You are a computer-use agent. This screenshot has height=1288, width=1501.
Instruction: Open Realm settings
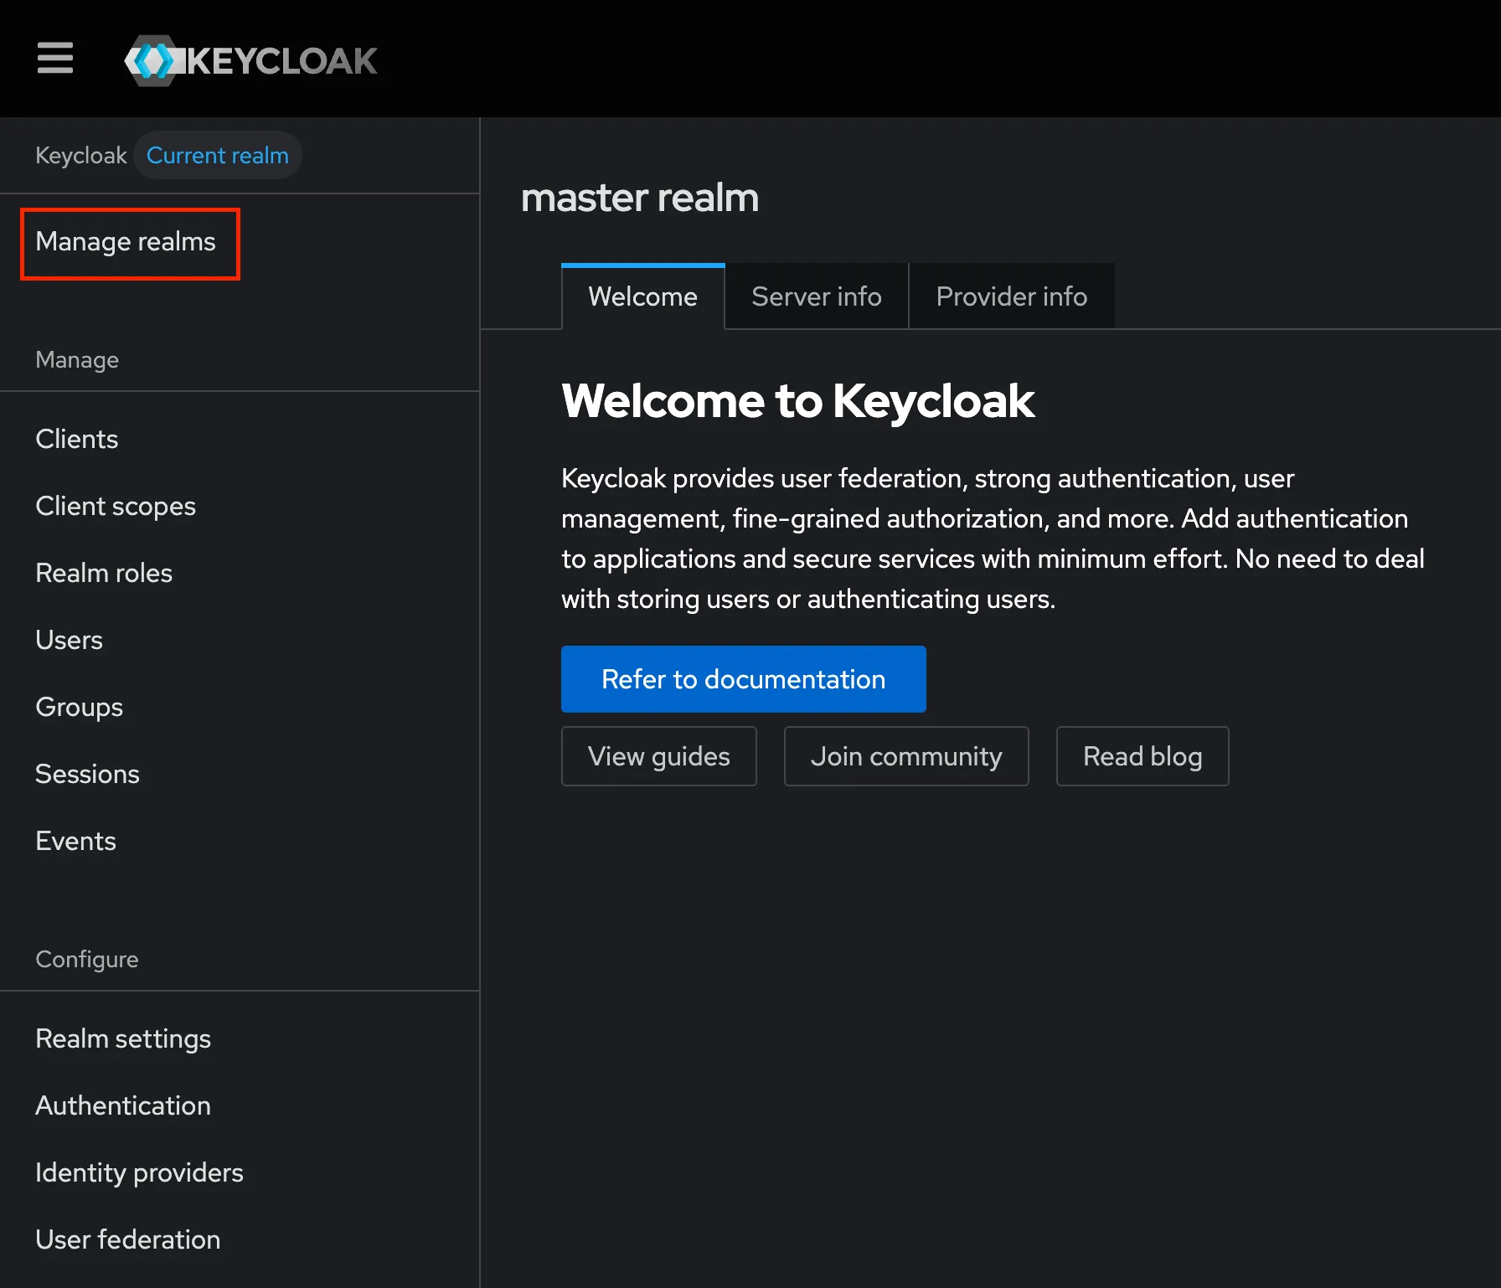(122, 1038)
